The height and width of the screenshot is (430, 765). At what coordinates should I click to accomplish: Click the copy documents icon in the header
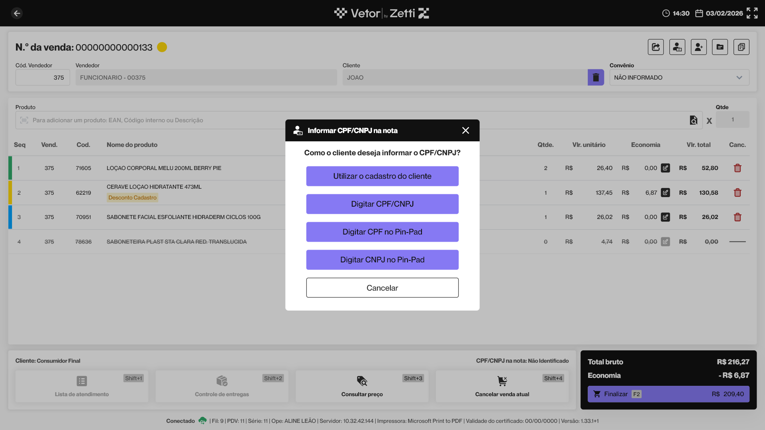741,47
